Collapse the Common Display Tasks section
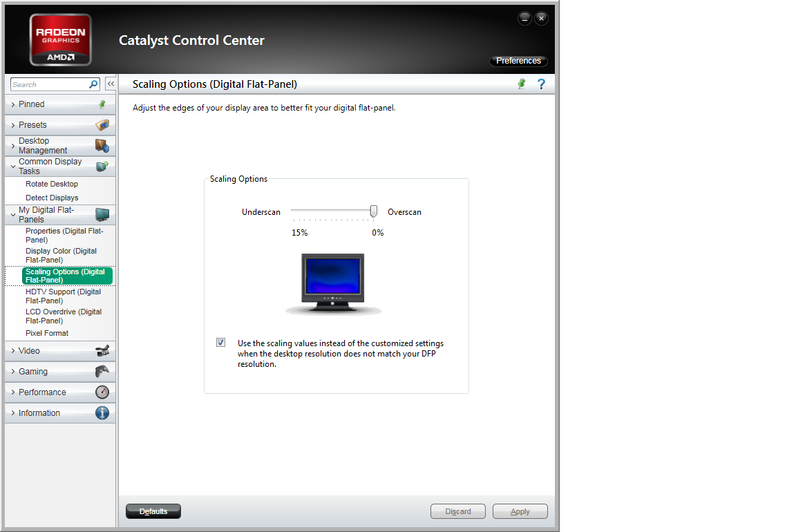The image size is (796, 532). click(x=13, y=166)
